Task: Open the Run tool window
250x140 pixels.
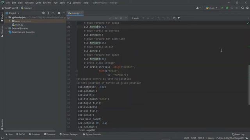Action: point(9,134)
